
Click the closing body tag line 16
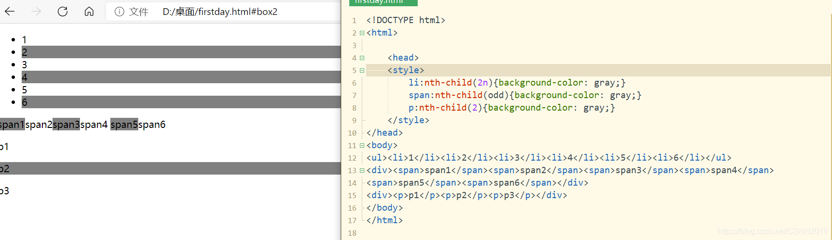click(384, 208)
